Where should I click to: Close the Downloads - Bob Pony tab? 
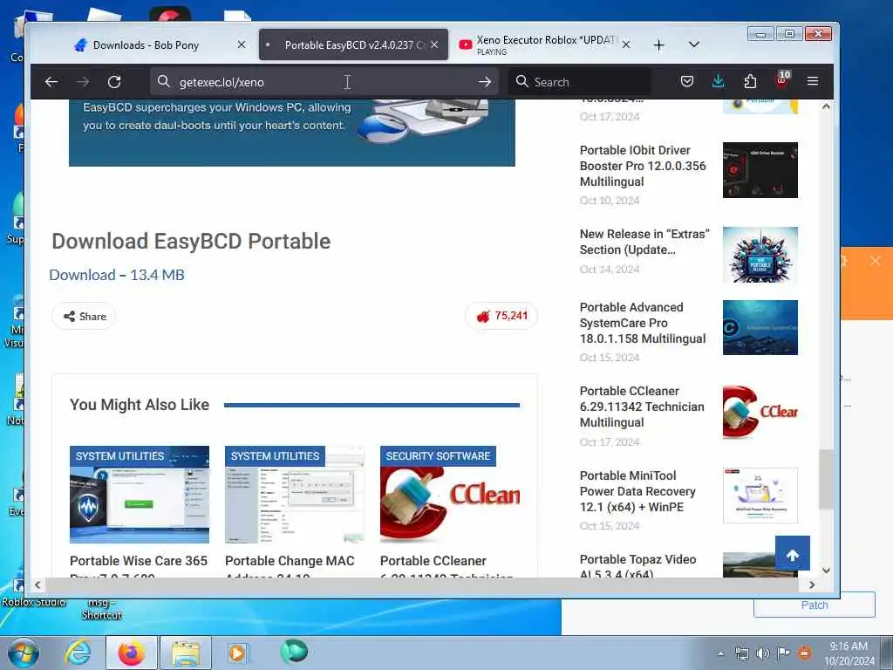(242, 44)
